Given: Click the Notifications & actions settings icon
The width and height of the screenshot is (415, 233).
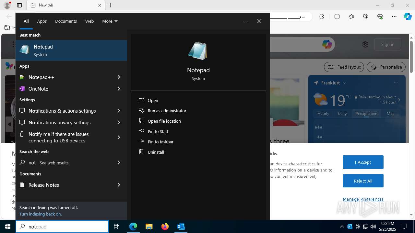Looking at the screenshot, I should [22, 111].
